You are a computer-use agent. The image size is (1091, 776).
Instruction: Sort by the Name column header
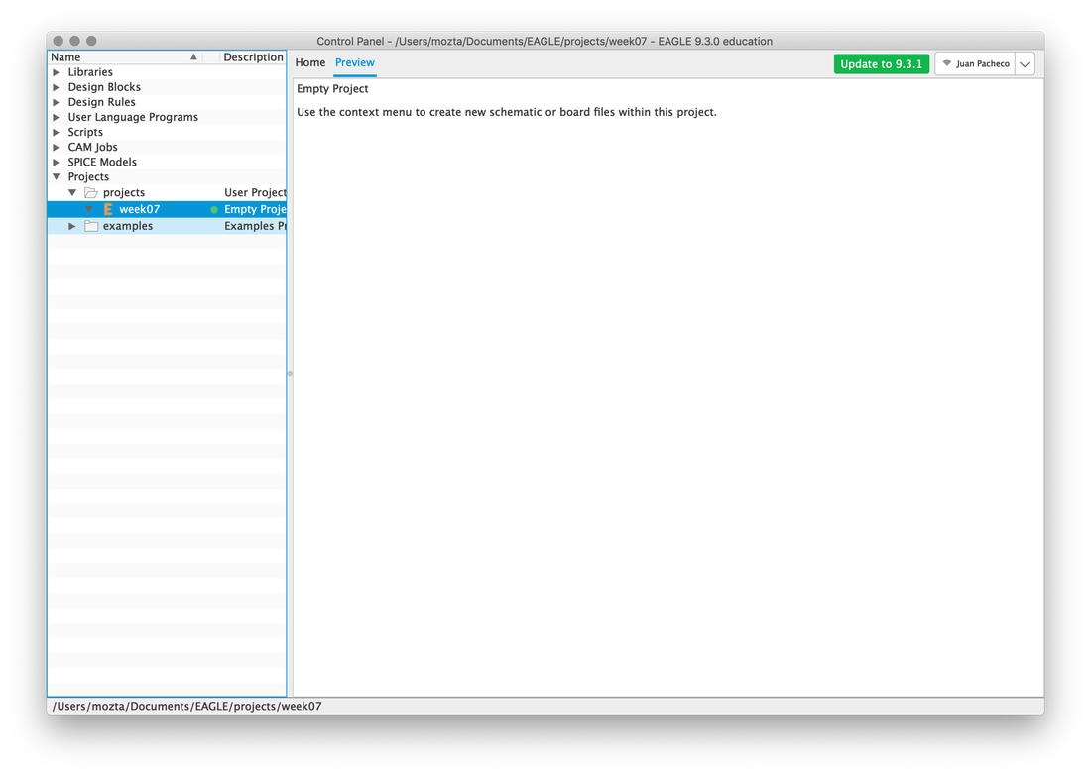65,57
